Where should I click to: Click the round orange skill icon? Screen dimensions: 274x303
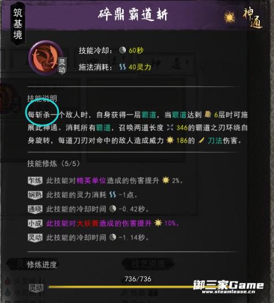46,58
